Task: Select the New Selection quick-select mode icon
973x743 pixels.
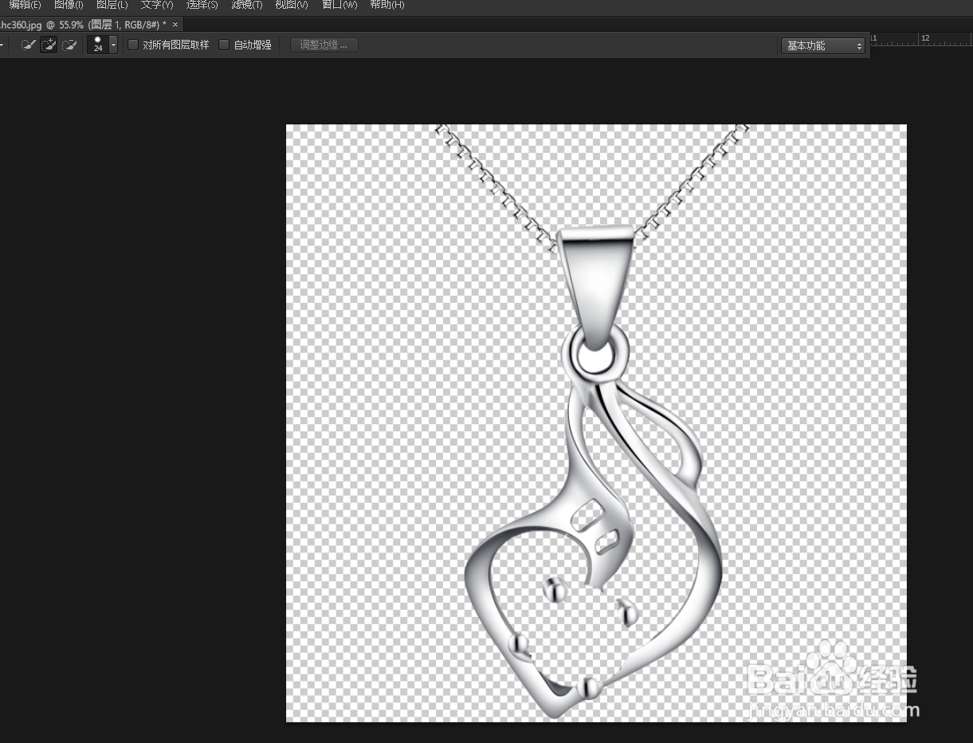Action: pyautogui.click(x=28, y=45)
